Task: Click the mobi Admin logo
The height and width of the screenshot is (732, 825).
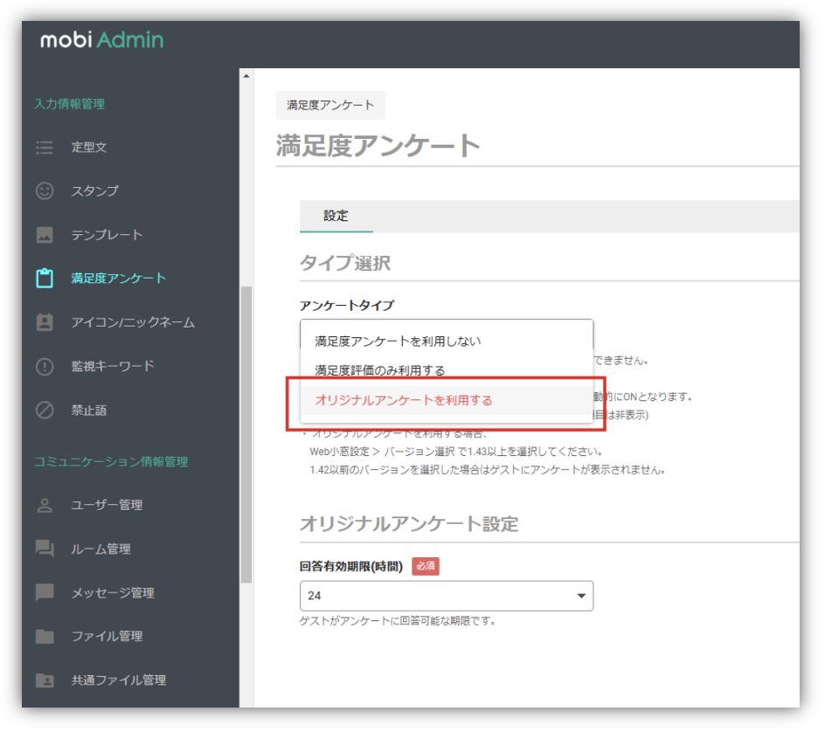Action: pos(101,40)
